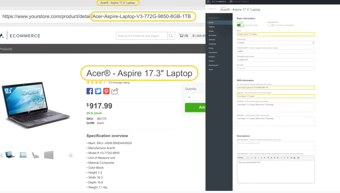340x193 pixels.
Task: Open hamburger menu in admin panel
Action: [x=208, y=1]
